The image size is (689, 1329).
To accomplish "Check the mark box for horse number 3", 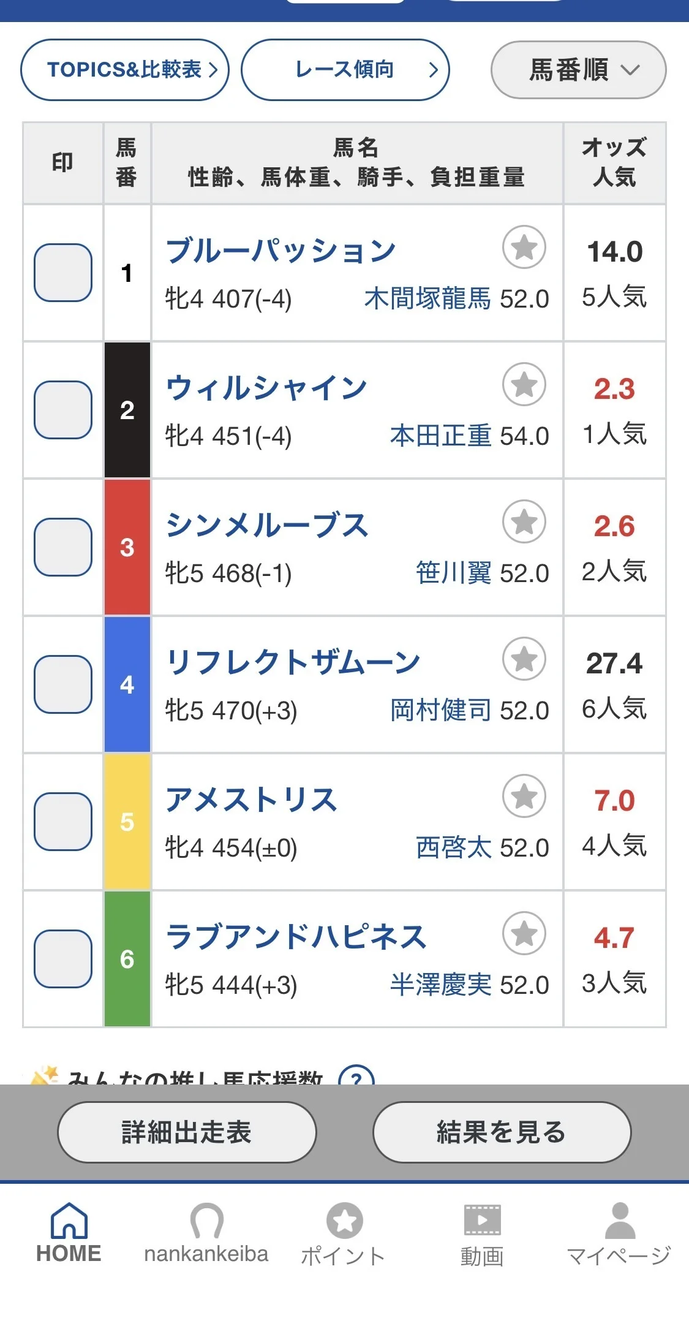I will coord(63,547).
